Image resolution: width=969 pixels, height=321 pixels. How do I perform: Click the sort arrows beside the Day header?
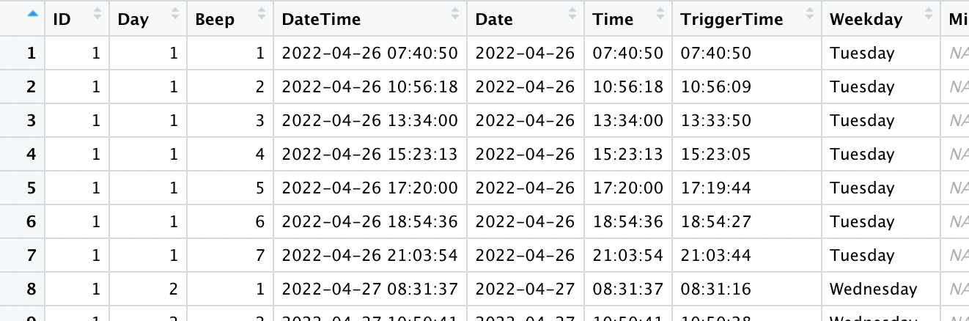point(174,13)
